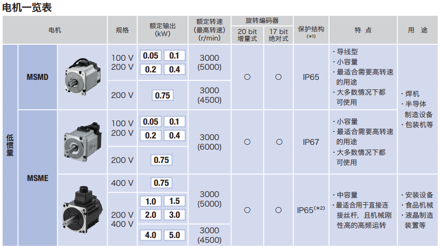Screen dimensions: 440x246
Task: Select the 3.0 kW output box
Action: 174,215
